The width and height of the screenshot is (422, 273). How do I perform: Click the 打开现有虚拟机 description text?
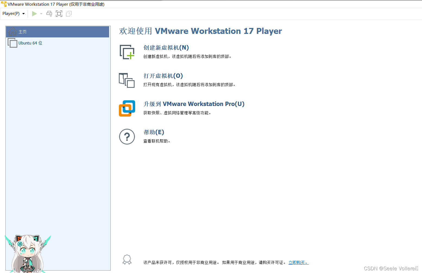(189, 85)
